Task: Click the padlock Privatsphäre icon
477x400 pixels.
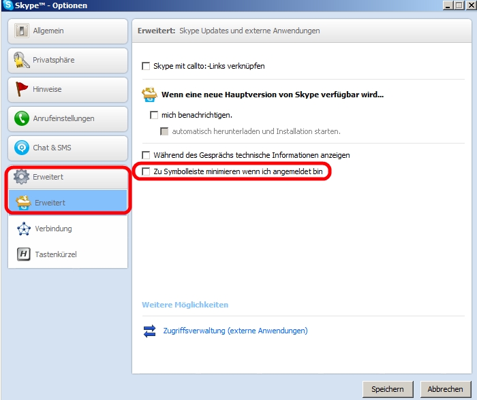Action: pyautogui.click(x=21, y=60)
